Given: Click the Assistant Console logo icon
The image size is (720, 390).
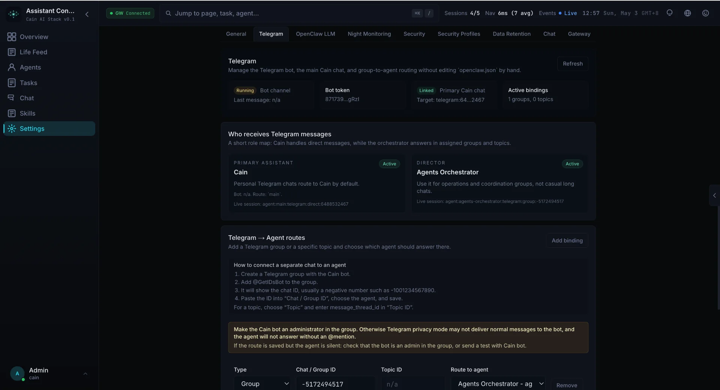Looking at the screenshot, I should coord(13,14).
